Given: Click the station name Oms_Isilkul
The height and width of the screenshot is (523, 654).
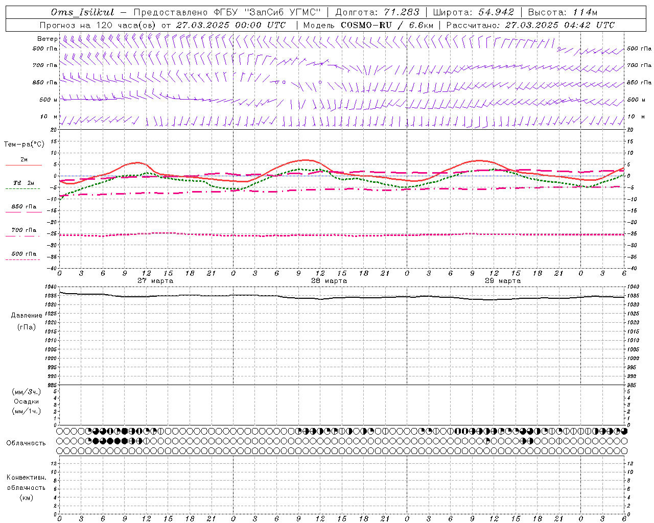Looking at the screenshot, I should click(x=82, y=12).
